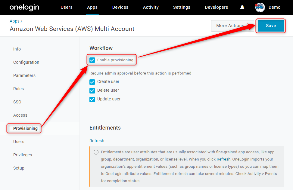
Task: Toggle the Enable provisioning checkbox
Action: click(92, 60)
